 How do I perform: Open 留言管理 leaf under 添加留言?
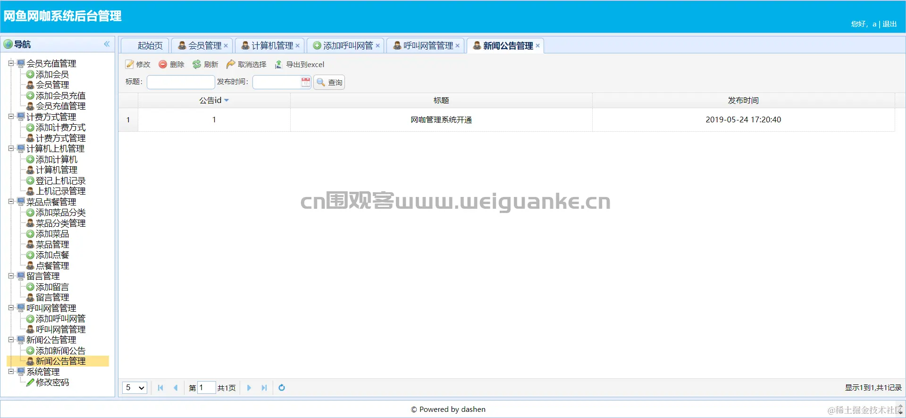coord(52,297)
